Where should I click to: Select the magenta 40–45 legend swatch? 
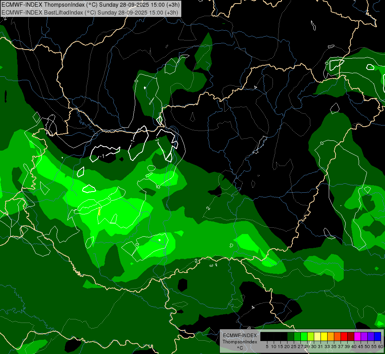tap(357, 336)
